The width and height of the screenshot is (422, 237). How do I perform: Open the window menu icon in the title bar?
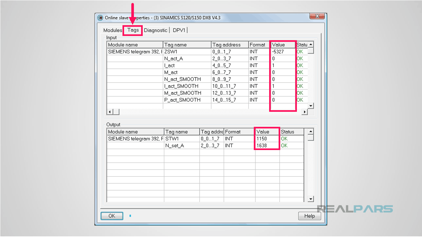tap(100, 18)
